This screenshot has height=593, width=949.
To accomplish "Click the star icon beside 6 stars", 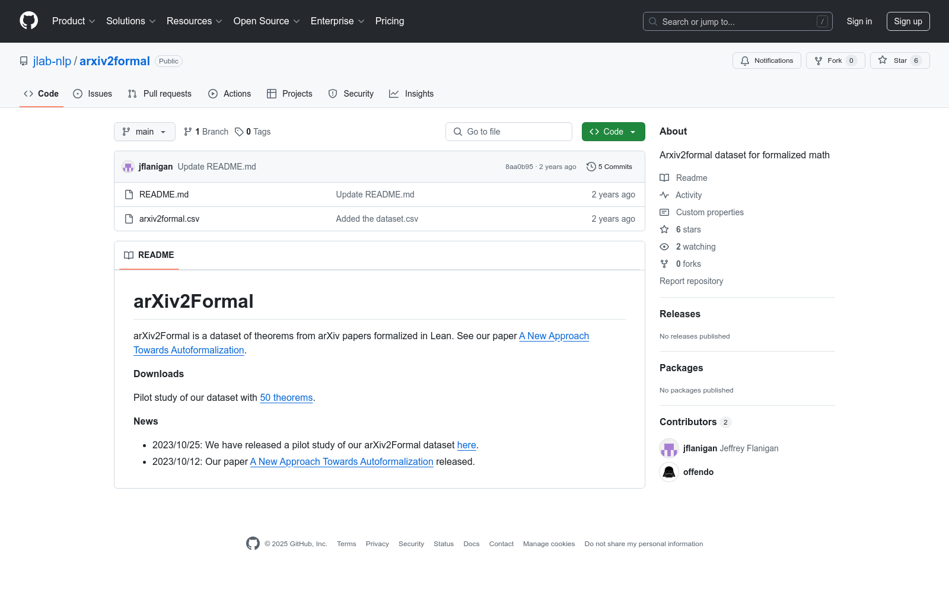I will 664,229.
